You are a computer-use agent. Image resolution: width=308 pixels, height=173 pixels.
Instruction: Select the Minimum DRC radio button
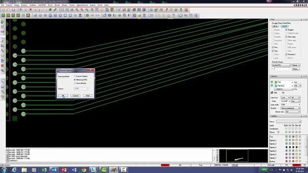pyautogui.click(x=75, y=80)
